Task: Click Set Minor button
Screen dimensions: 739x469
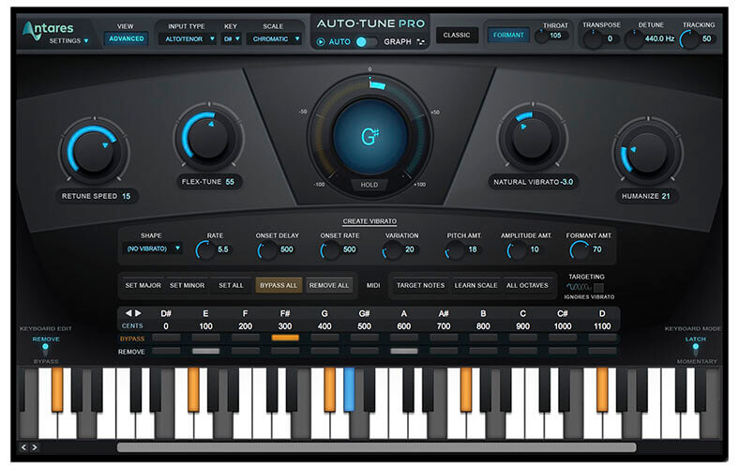Action: tap(188, 285)
